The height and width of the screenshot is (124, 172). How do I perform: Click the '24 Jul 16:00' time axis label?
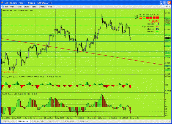(x=135, y=118)
